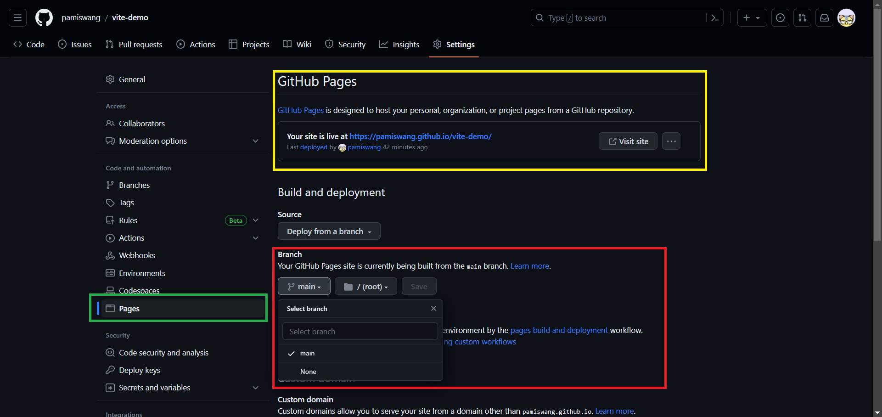882x417 pixels.
Task: Open the issues icon in header
Action: coord(780,18)
